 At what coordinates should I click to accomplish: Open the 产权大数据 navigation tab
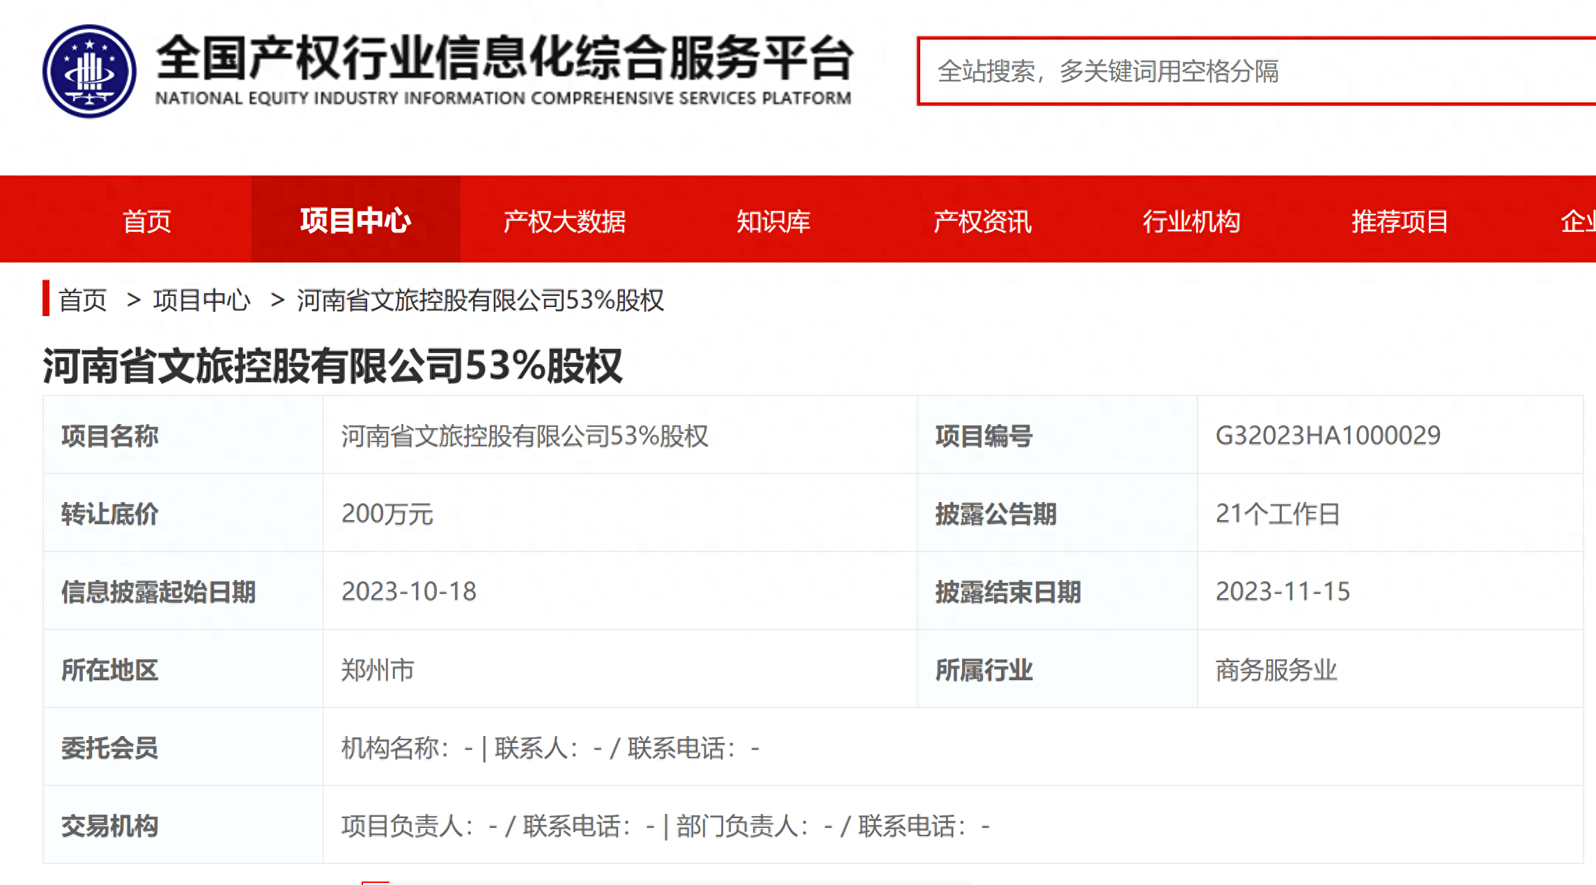pos(565,221)
